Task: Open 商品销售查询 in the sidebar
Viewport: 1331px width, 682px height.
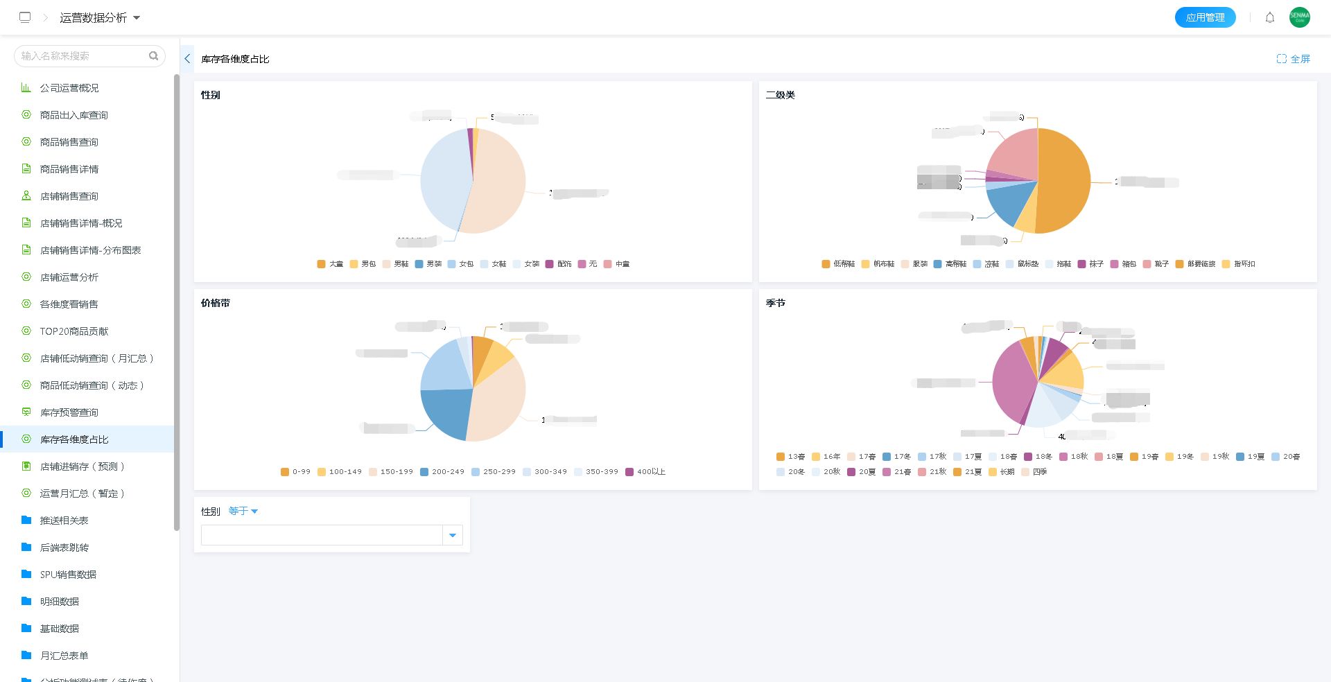Action: 69,142
